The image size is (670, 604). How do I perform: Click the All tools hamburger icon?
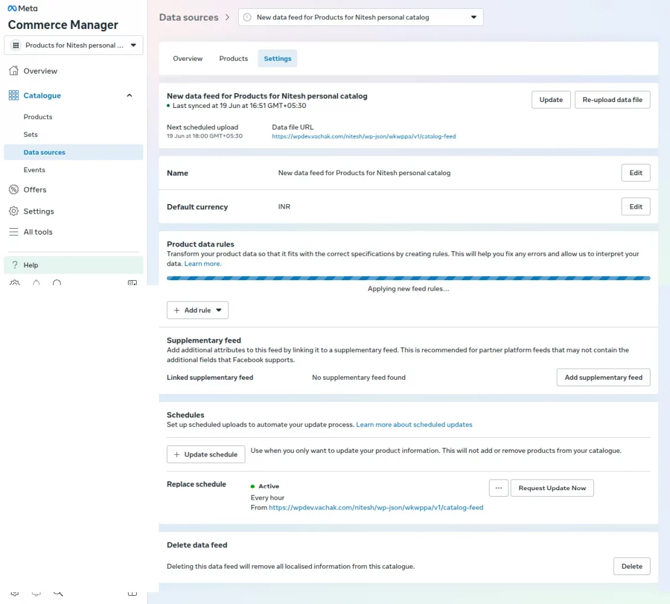[14, 232]
